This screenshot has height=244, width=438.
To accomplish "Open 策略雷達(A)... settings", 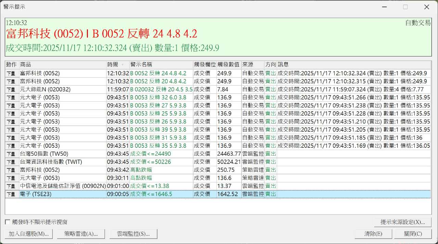I will [81, 234].
